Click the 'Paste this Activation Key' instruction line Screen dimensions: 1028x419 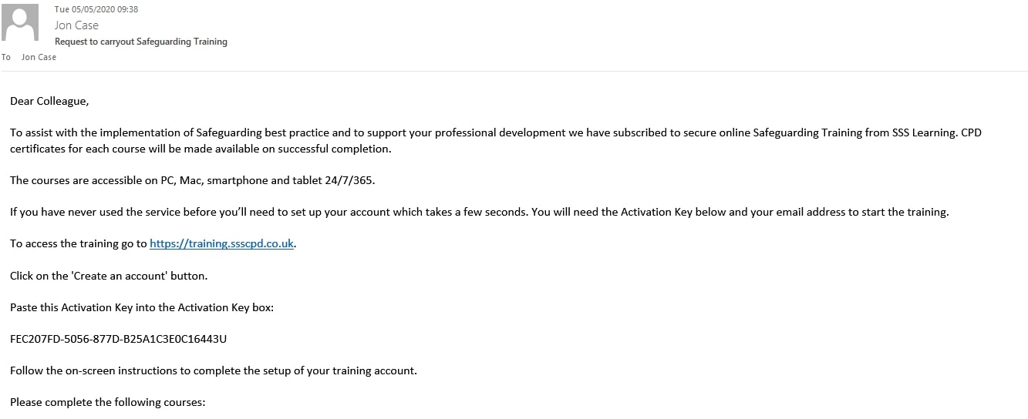pos(142,307)
